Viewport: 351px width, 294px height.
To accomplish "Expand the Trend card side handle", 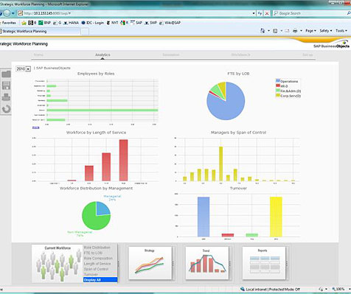I will [230, 263].
